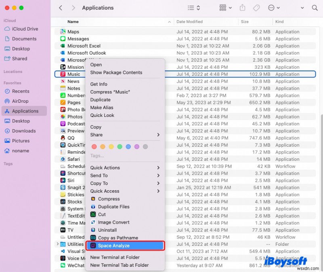Choose Make Alias menu item

pos(125,108)
